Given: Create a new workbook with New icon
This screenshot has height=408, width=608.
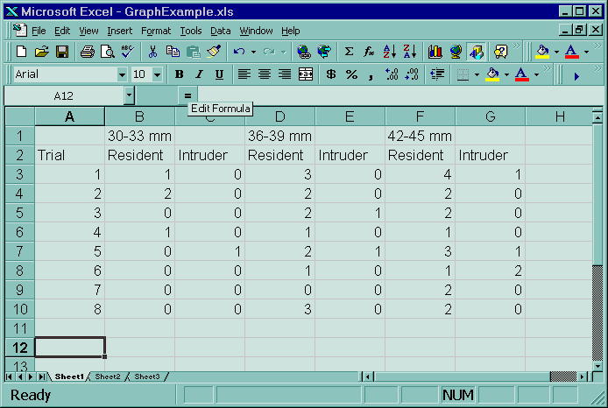Looking at the screenshot, I should coord(21,51).
